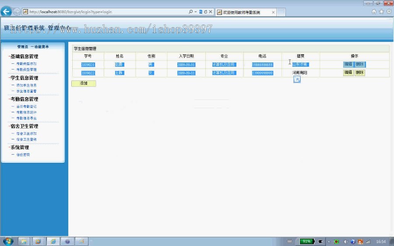Click 删除 button for student 2009022
This screenshot has width=394, height=246.
pos(360,73)
